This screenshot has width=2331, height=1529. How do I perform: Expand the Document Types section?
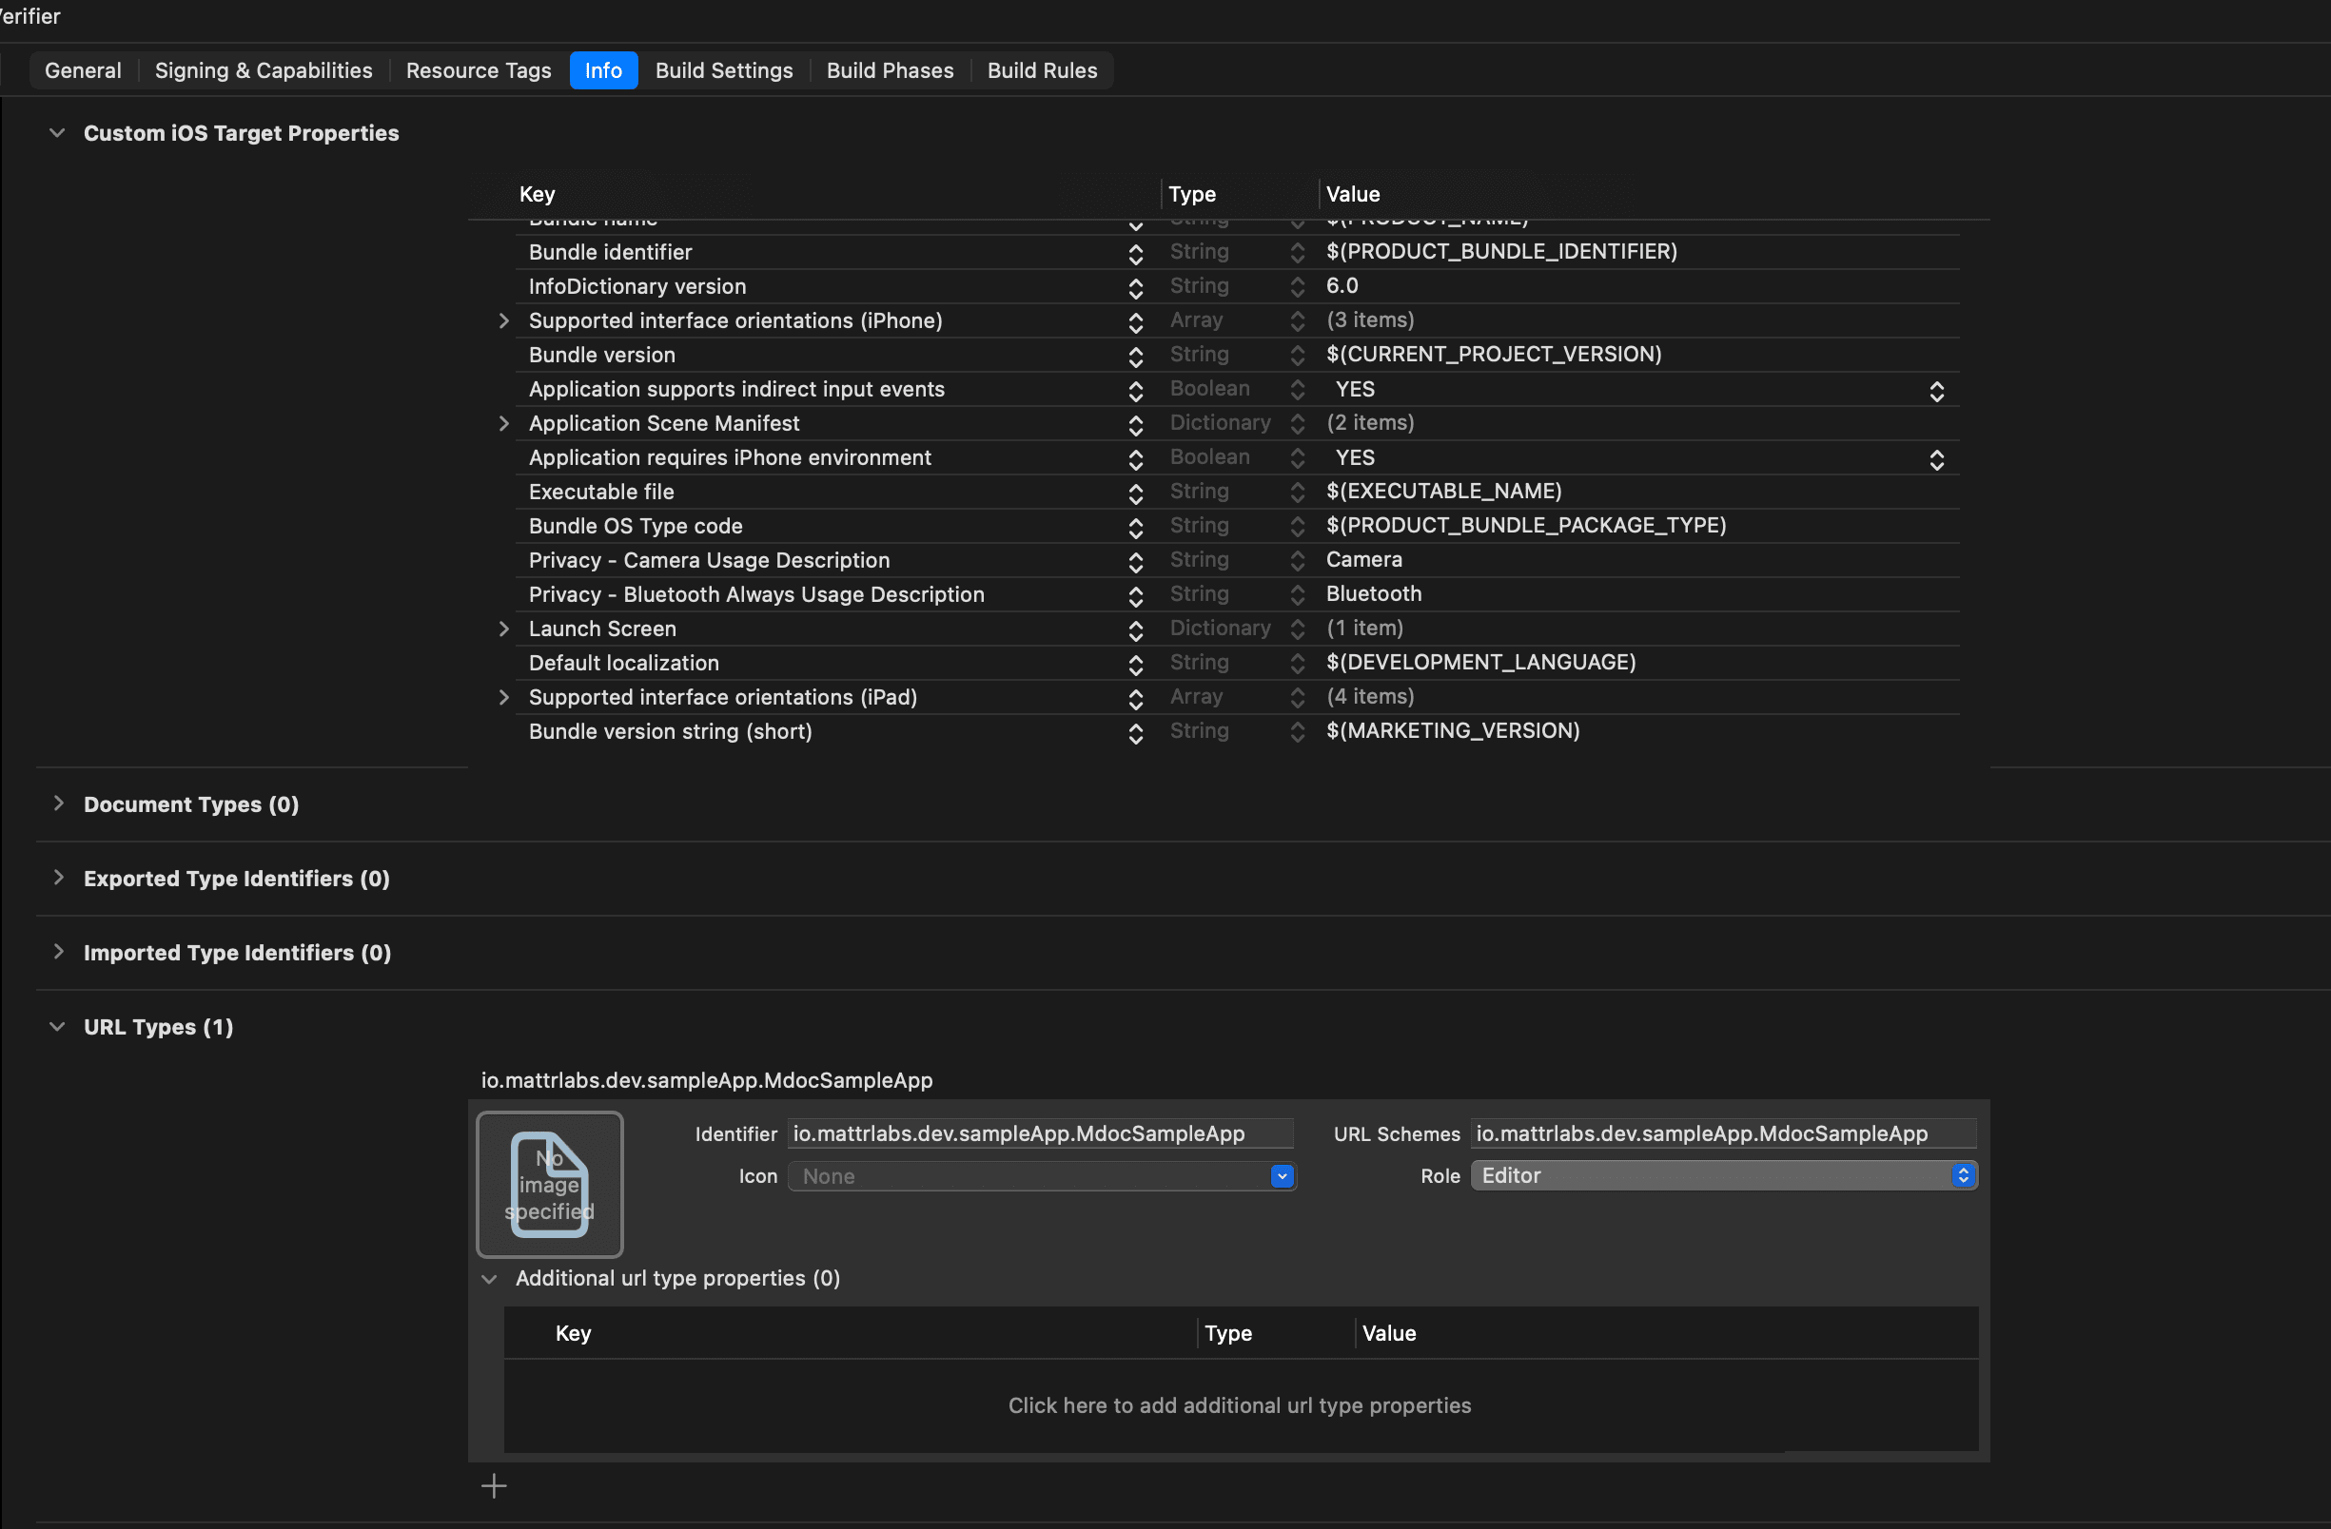(58, 803)
